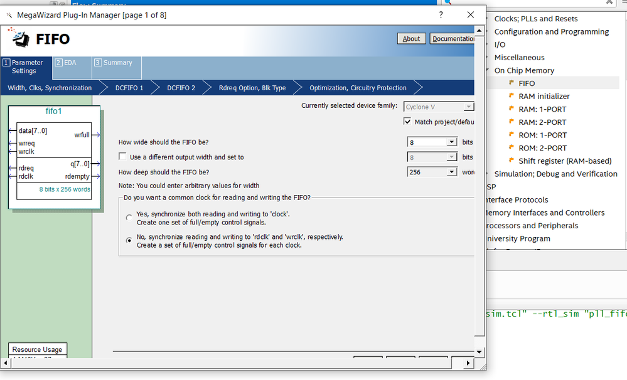Click the Shift register item icon
The image size is (627, 380).
[x=511, y=160]
